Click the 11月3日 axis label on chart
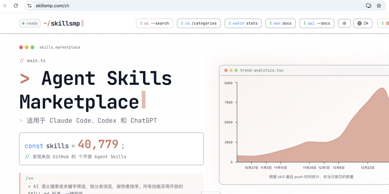Viewport: 389px width, 194px height. [266, 167]
